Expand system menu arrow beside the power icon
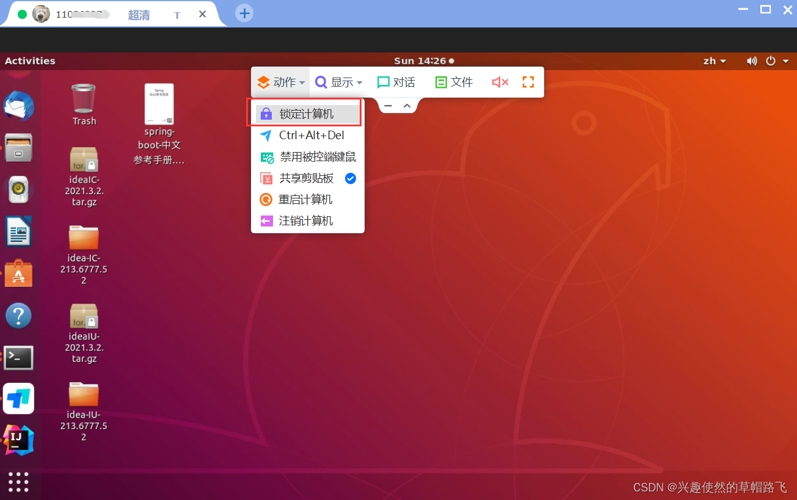Viewport: 797px width, 500px height. [x=786, y=61]
